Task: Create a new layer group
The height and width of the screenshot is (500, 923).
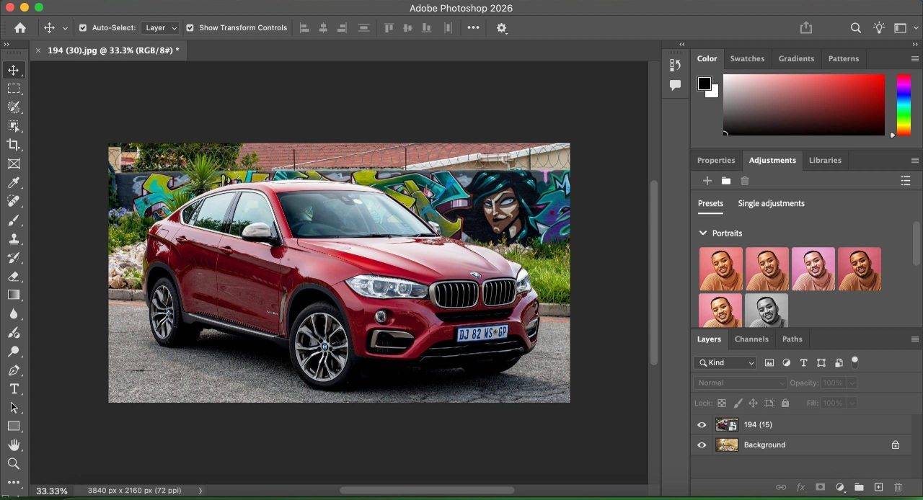Action: click(x=859, y=488)
